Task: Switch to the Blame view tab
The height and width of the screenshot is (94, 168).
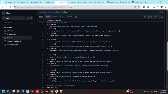Action: pyautogui.click(x=48, y=17)
